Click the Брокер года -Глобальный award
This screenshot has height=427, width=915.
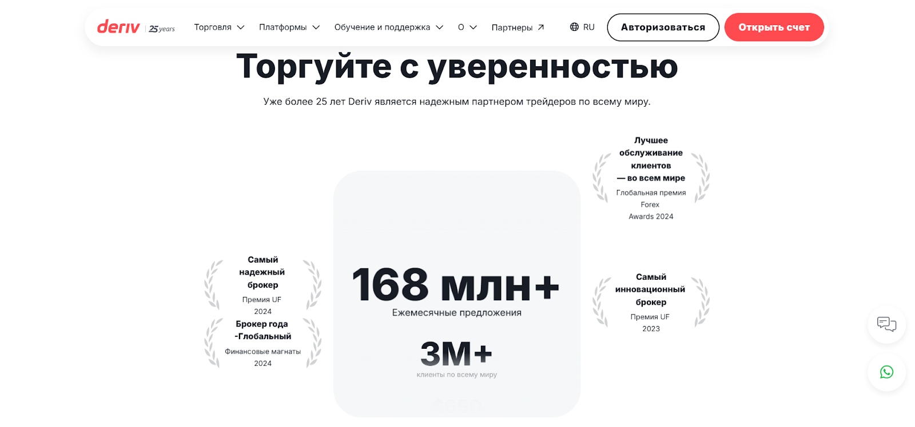pyautogui.click(x=262, y=330)
